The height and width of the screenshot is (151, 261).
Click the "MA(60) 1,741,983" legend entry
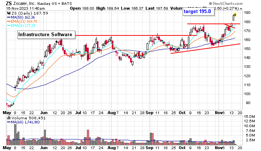(25, 122)
